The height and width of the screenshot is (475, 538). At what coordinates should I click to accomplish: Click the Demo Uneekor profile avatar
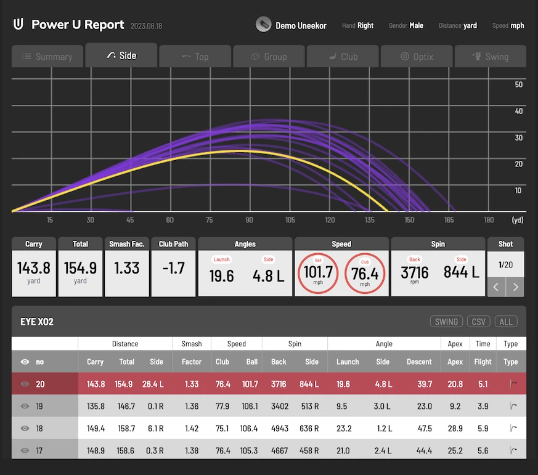[263, 25]
